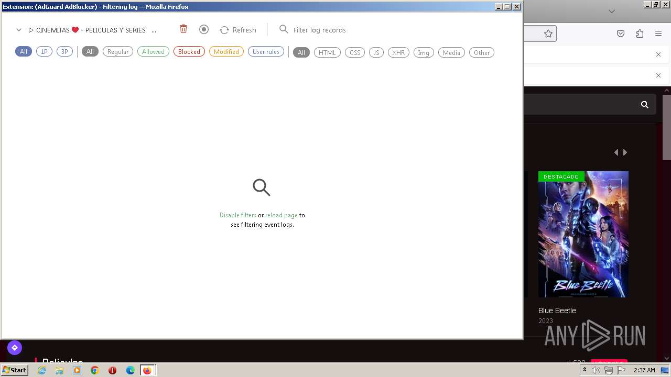Show only Allowed requests
This screenshot has width=671, height=377.
153,51
